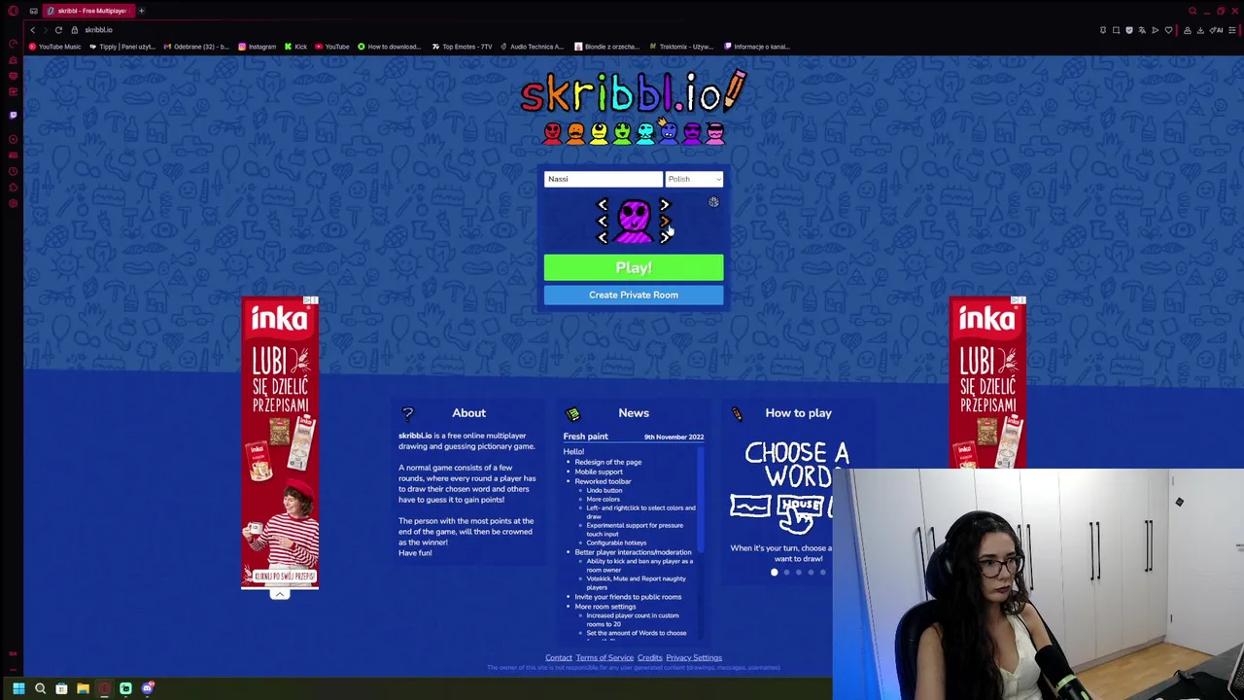
Task: Switch to the skribbl browser tab
Action: tap(89, 11)
